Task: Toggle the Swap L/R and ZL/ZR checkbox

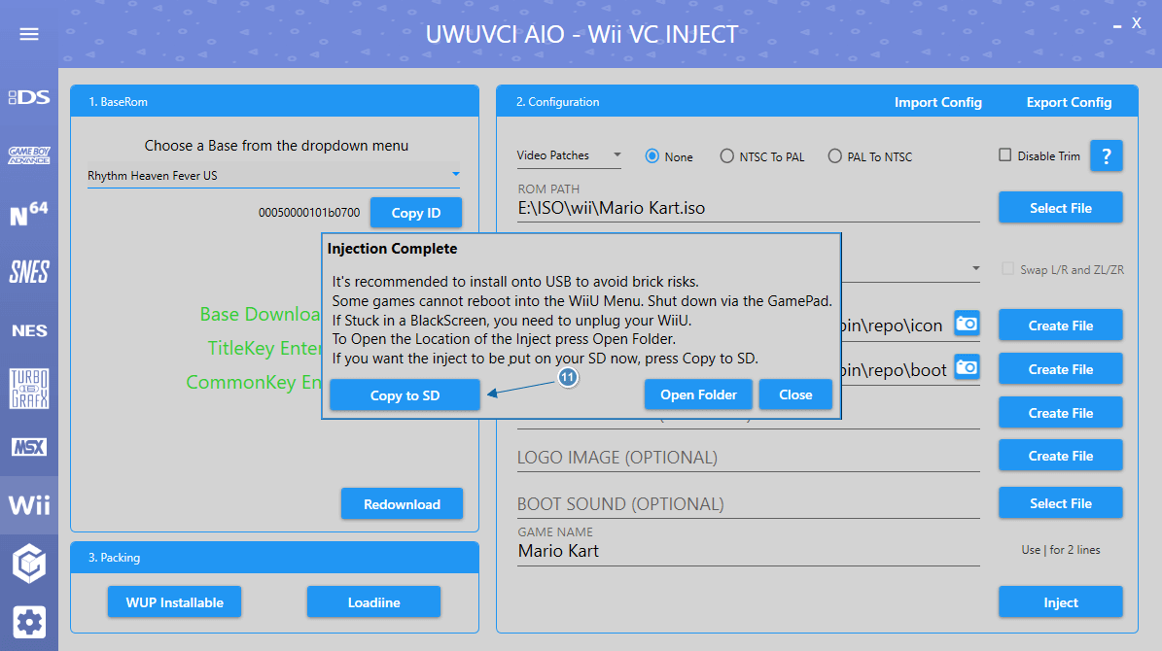Action: [1007, 268]
